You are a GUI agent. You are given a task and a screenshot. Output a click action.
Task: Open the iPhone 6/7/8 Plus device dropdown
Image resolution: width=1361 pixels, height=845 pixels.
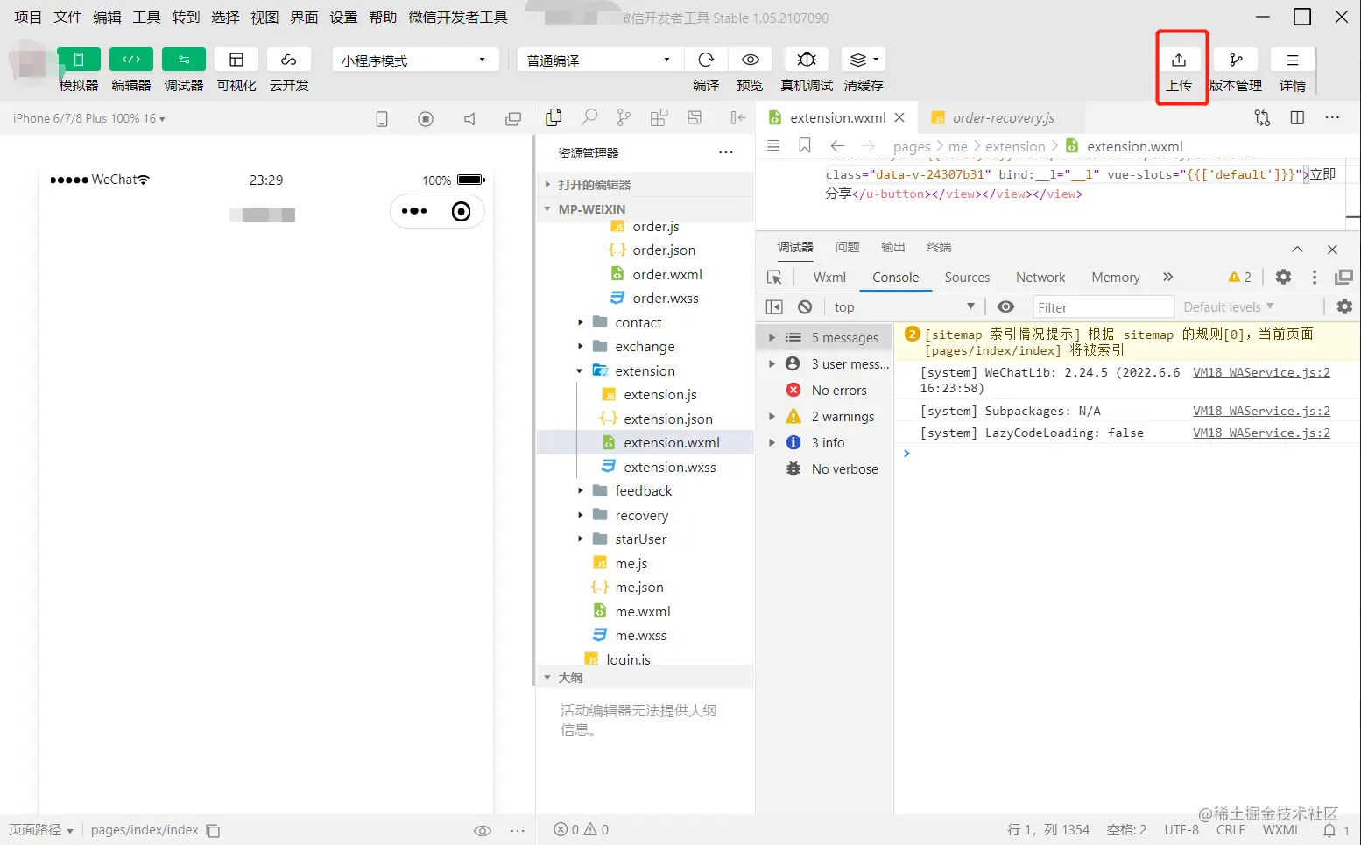tap(89, 118)
